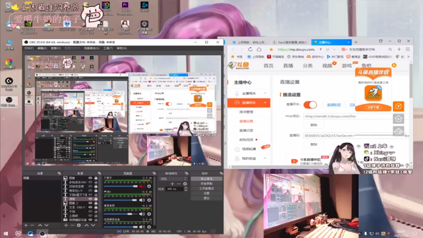Toggle lock on 文本 (GDI+) source

(96, 207)
